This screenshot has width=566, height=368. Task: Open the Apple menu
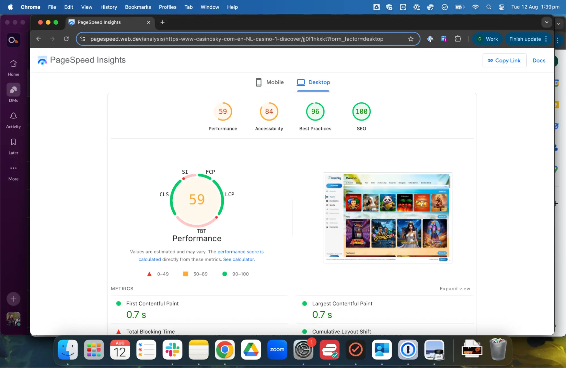tap(10, 7)
